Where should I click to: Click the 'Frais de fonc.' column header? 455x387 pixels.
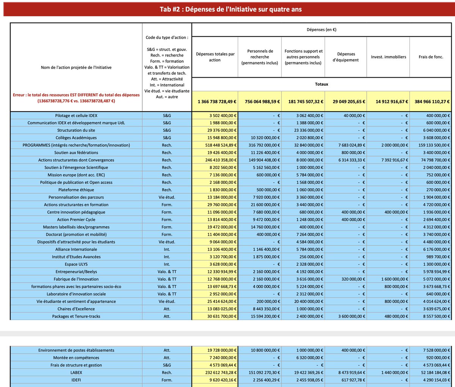[x=431, y=57]
